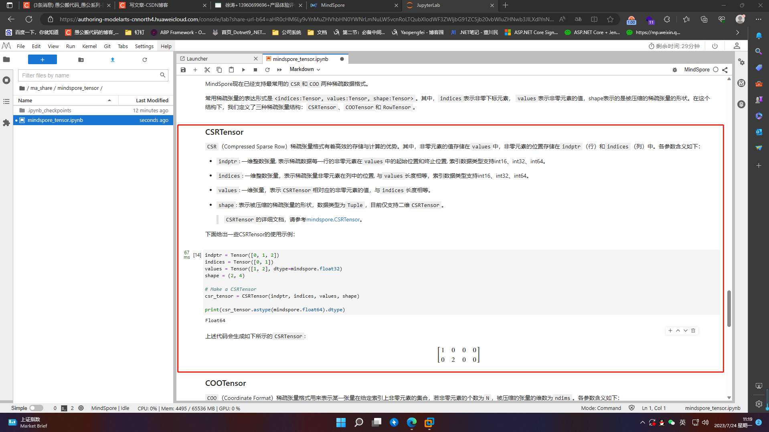Navigate to ma_share breadcrumb folder
769x432 pixels.
[41, 88]
